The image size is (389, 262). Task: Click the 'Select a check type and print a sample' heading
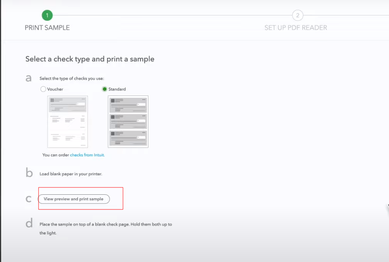90,59
